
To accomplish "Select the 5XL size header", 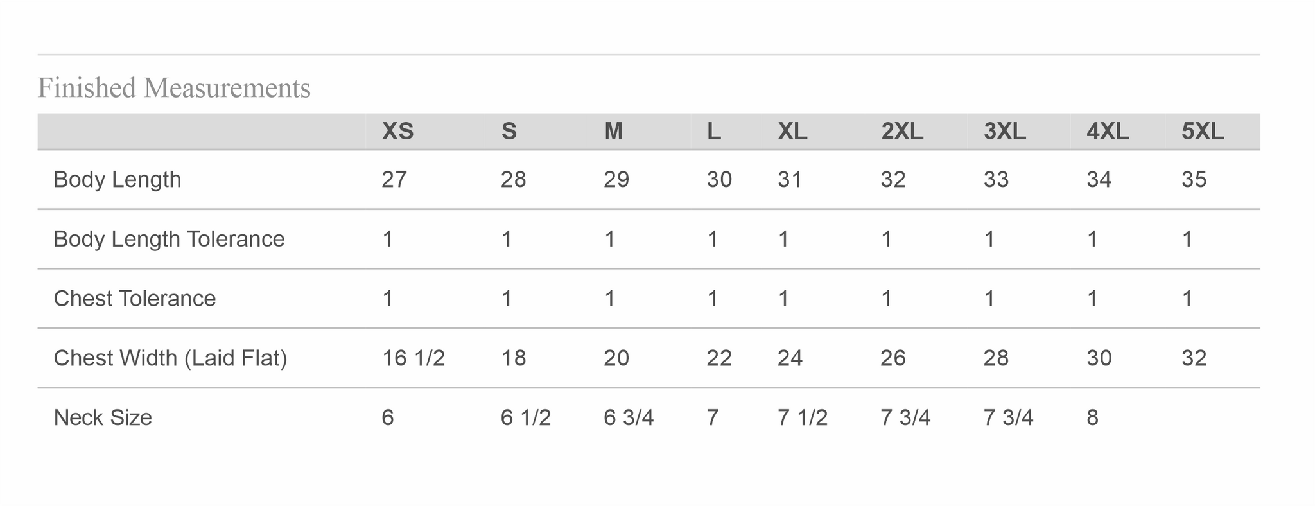I will click(1203, 132).
